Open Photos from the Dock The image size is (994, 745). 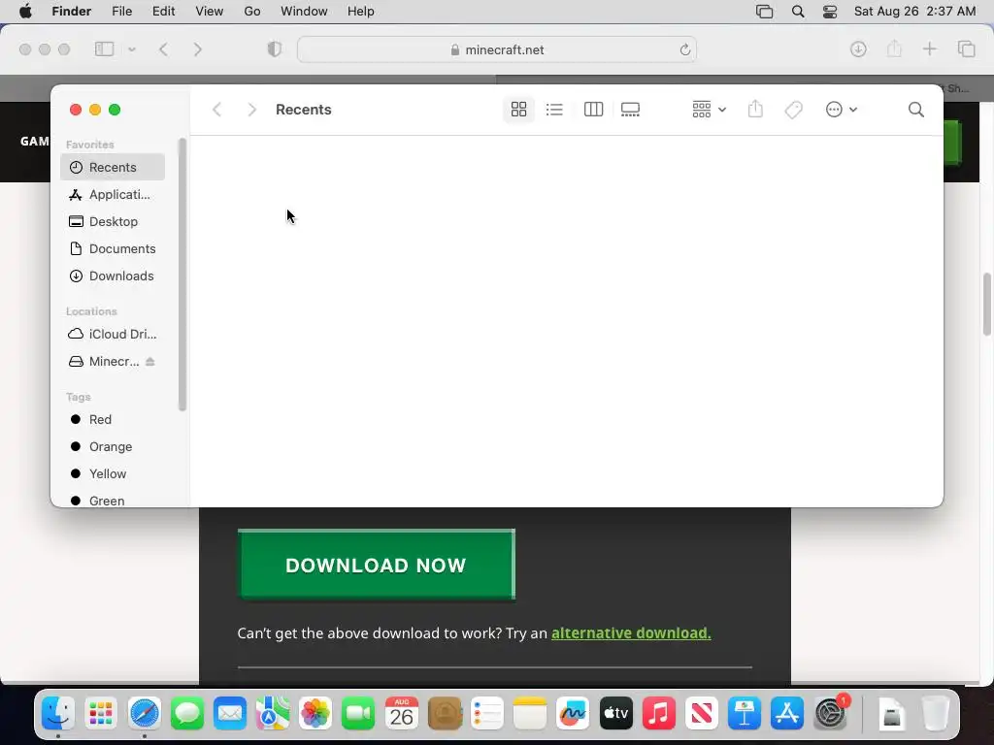[x=315, y=713]
